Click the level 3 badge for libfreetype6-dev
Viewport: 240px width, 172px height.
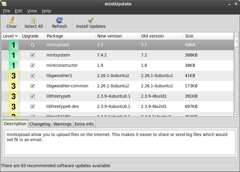14,106
